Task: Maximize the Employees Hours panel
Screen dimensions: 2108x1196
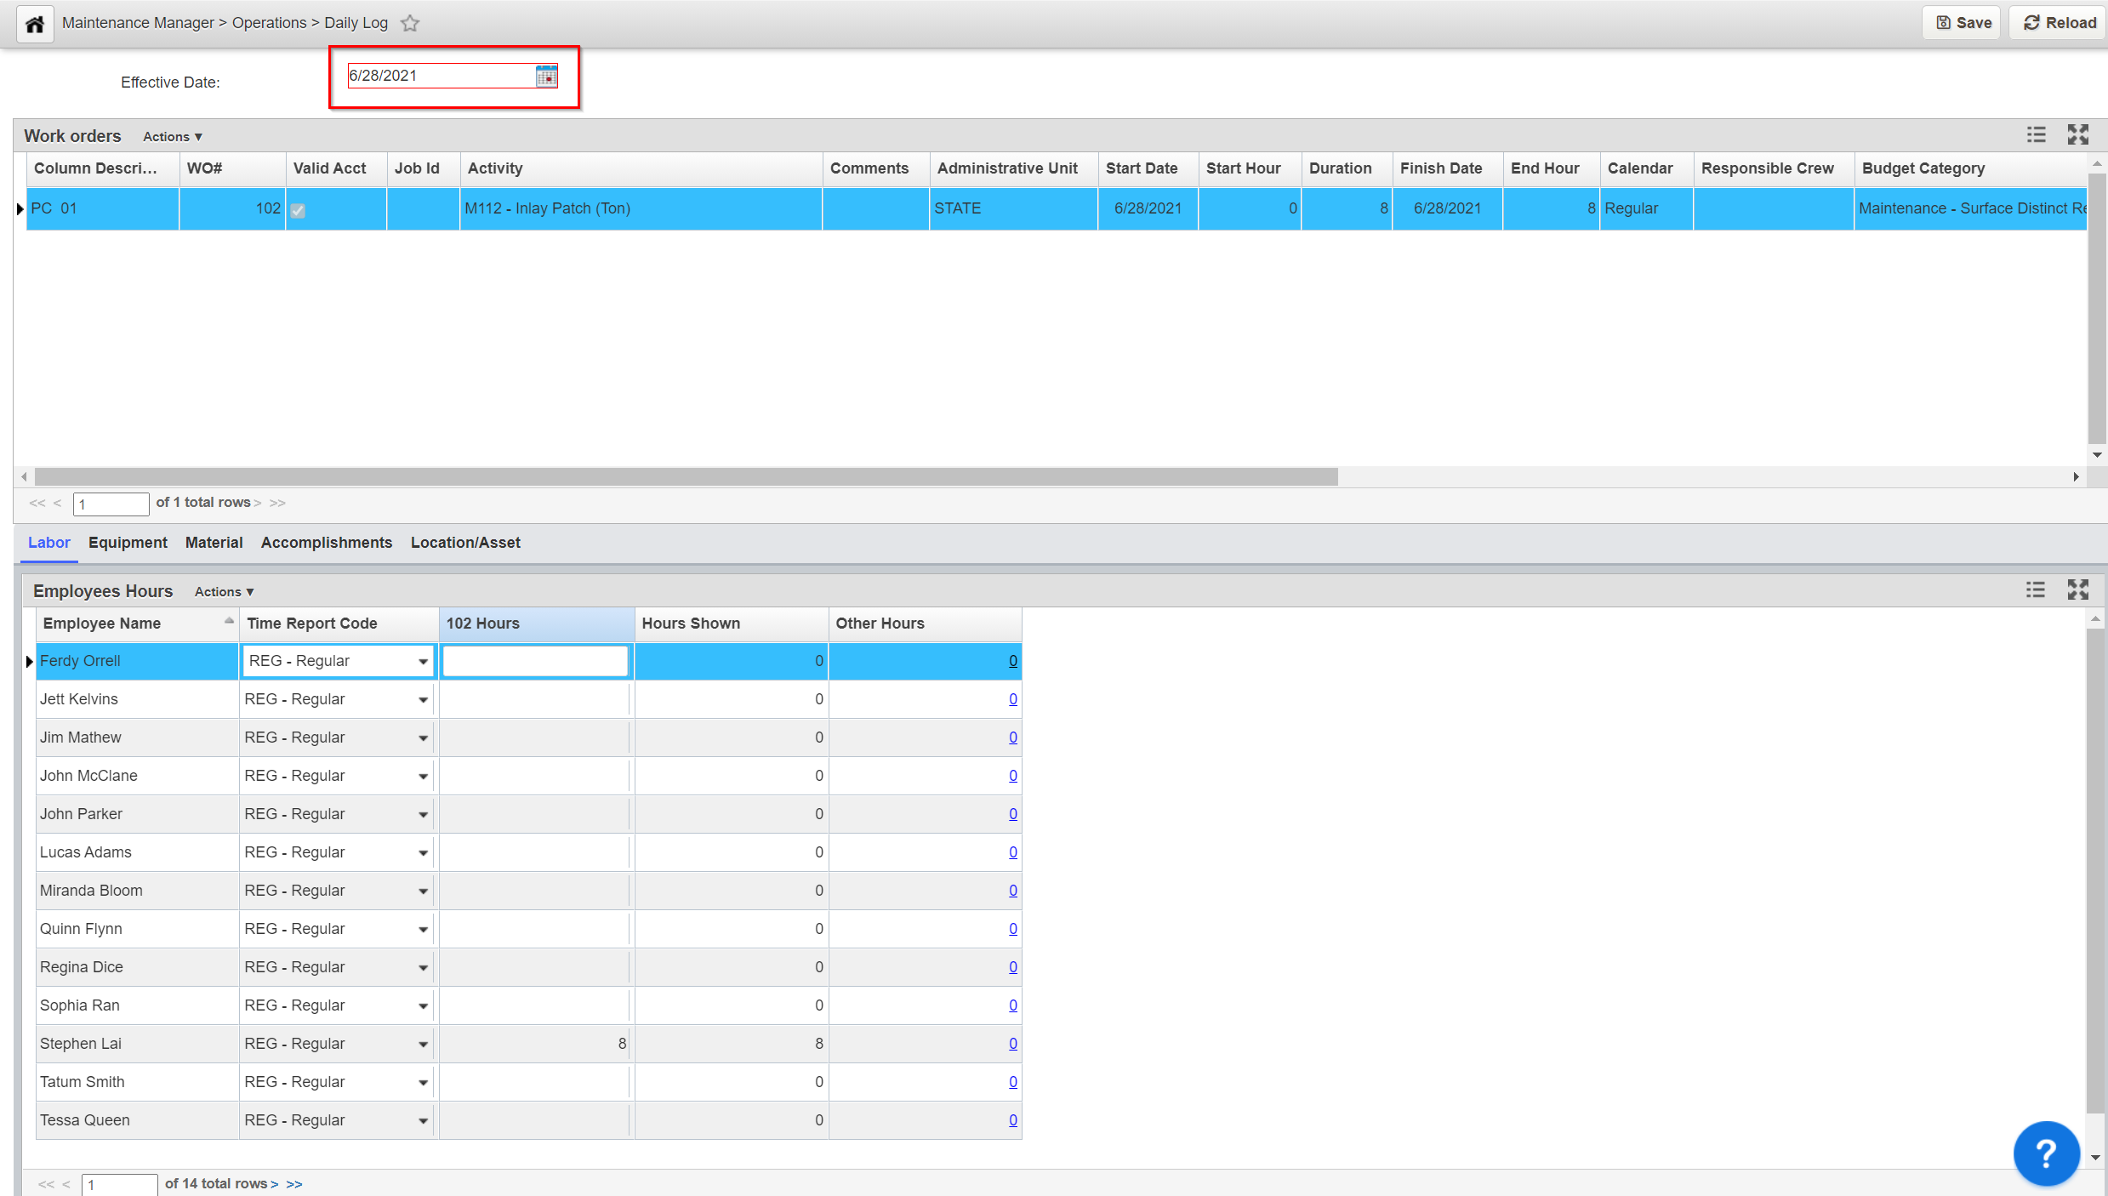Action: [x=2078, y=590]
